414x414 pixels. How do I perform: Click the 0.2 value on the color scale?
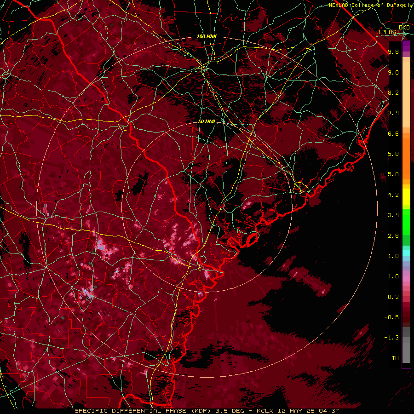[x=393, y=297]
